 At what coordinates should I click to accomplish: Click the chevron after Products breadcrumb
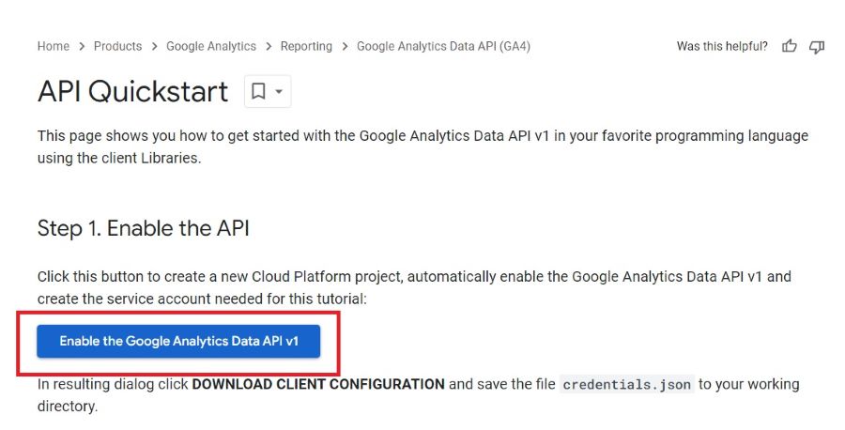coord(154,47)
